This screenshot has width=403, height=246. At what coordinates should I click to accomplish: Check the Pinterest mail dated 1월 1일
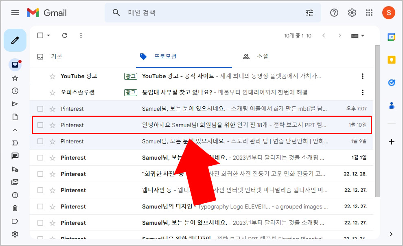(x=40, y=158)
